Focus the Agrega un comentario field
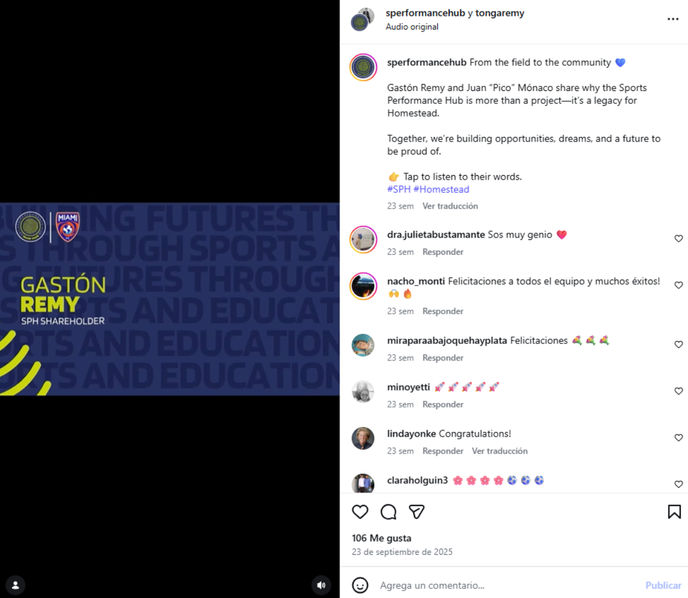 507,585
